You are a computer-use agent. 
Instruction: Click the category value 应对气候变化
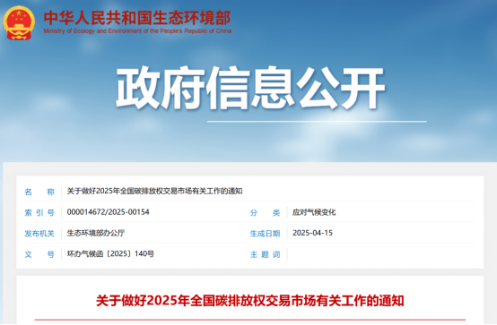click(x=314, y=212)
